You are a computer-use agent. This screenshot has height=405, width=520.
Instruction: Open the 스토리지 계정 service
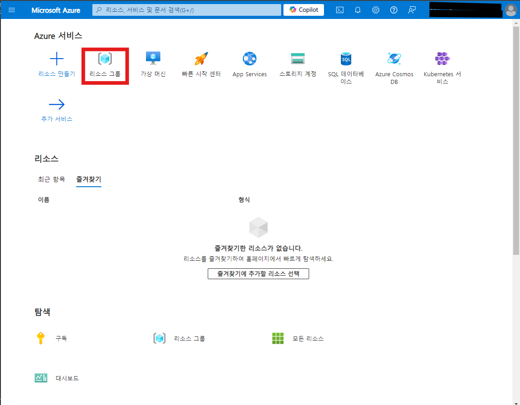pyautogui.click(x=298, y=65)
